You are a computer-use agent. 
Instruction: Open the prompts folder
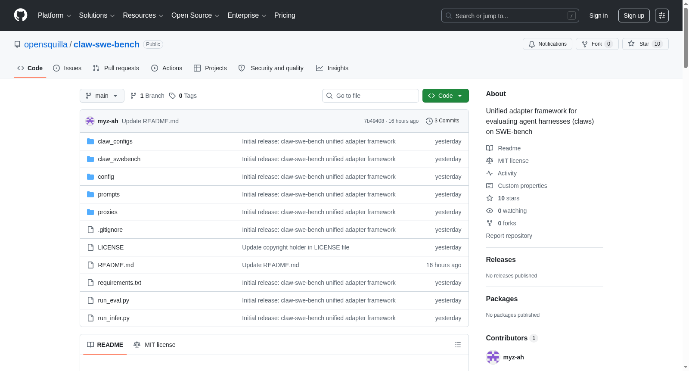[109, 194]
